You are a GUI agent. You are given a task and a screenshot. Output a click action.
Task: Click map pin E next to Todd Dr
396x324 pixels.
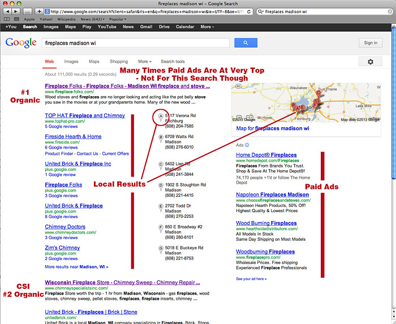pos(161,208)
